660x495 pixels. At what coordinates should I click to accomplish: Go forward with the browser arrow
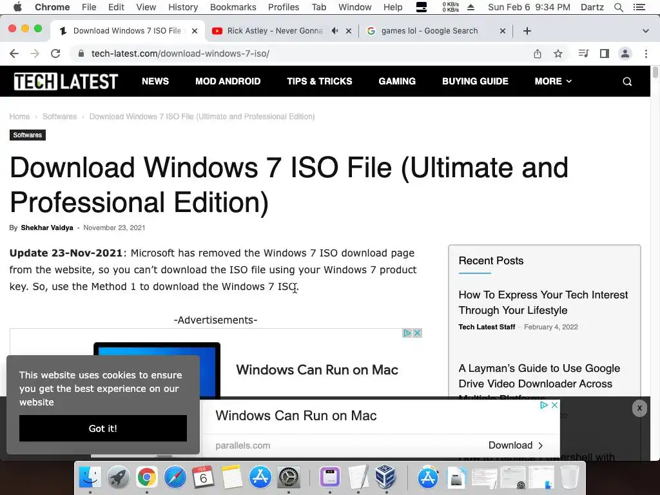[35, 53]
